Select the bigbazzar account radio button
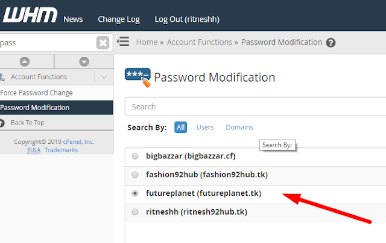The width and height of the screenshot is (386, 243). pos(134,156)
